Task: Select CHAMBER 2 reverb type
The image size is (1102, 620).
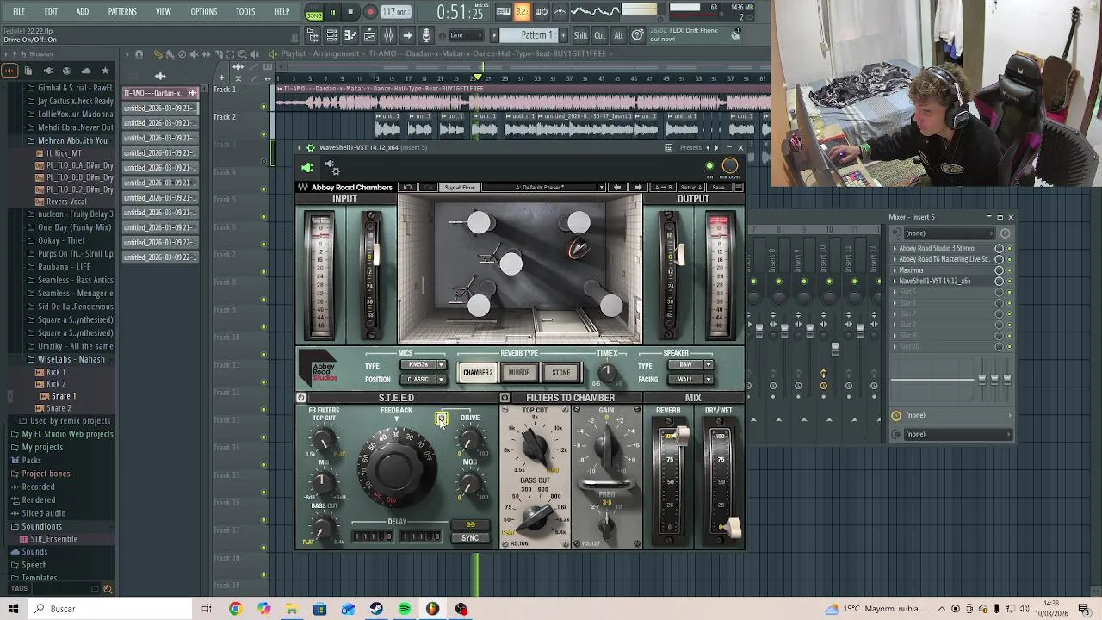Action: [x=478, y=373]
